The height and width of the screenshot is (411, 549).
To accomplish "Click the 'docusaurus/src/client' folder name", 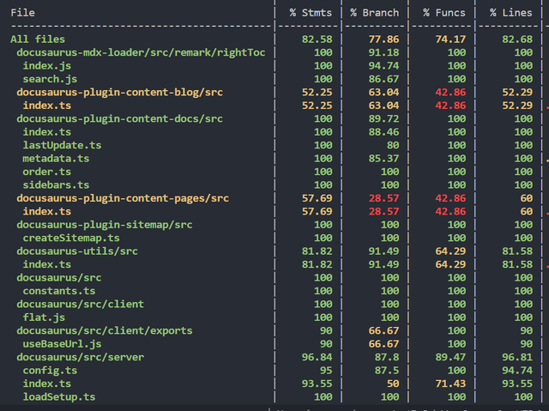I will click(81, 305).
